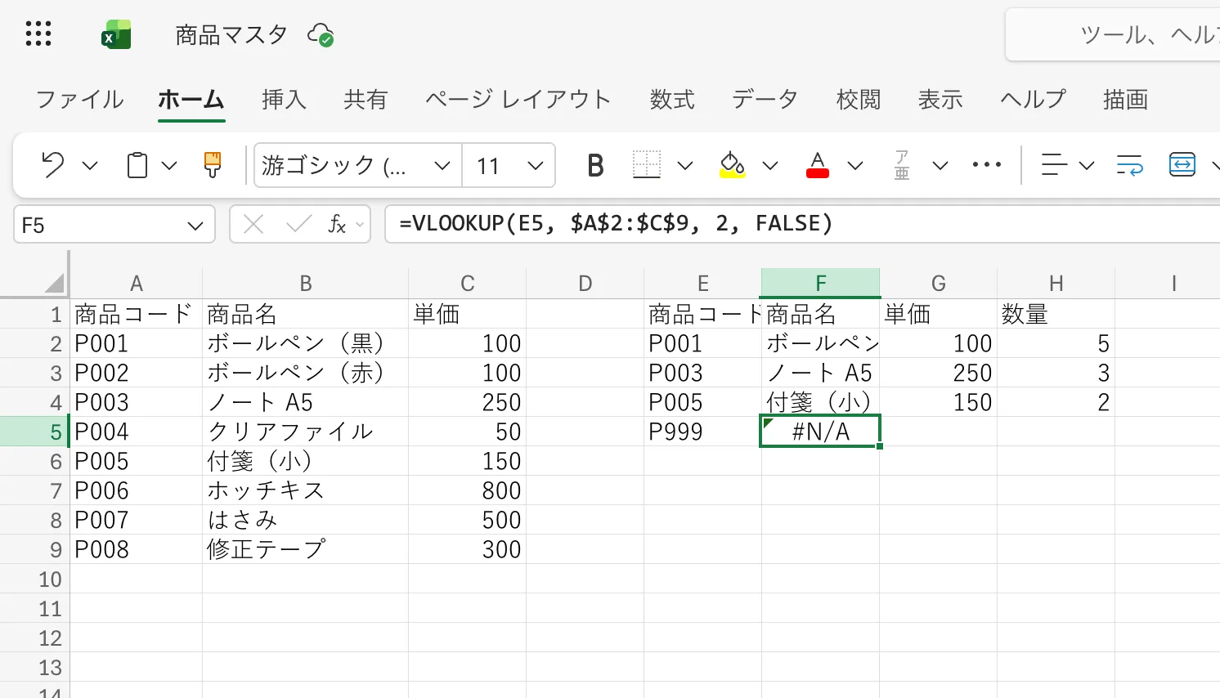Open the app launcher grid
This screenshot has height=698, width=1220.
(x=38, y=34)
